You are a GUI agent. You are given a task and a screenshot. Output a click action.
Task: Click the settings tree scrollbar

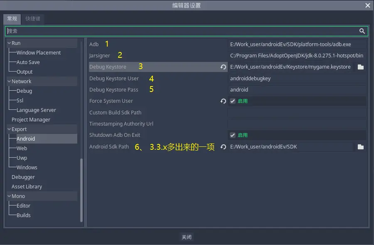(x=81, y=190)
